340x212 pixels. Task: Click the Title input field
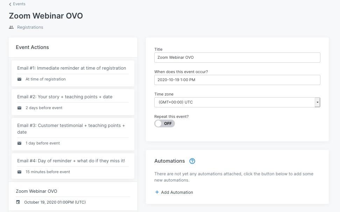pos(237,57)
